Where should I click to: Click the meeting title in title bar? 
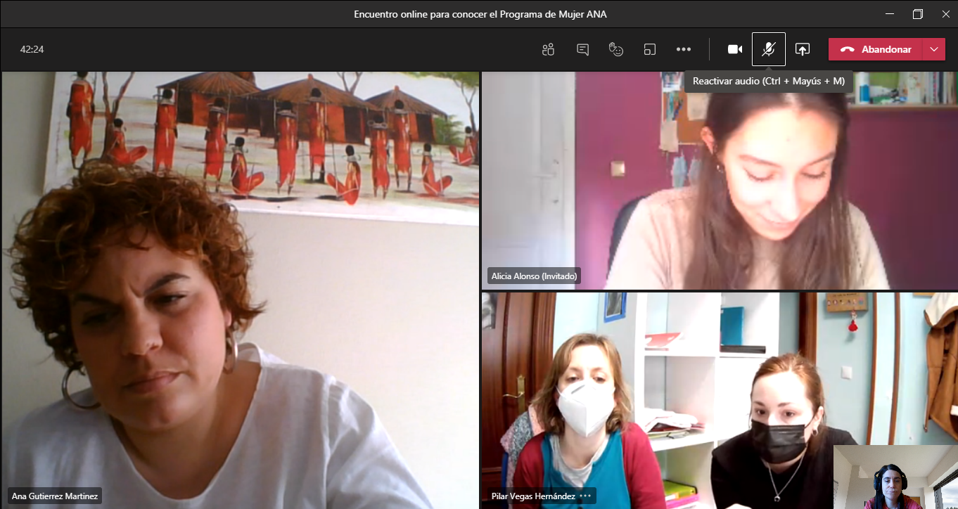480,14
